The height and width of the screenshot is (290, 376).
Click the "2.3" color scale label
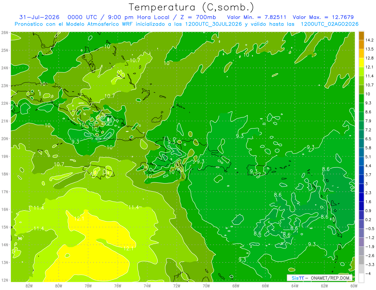pyautogui.click(x=368, y=193)
